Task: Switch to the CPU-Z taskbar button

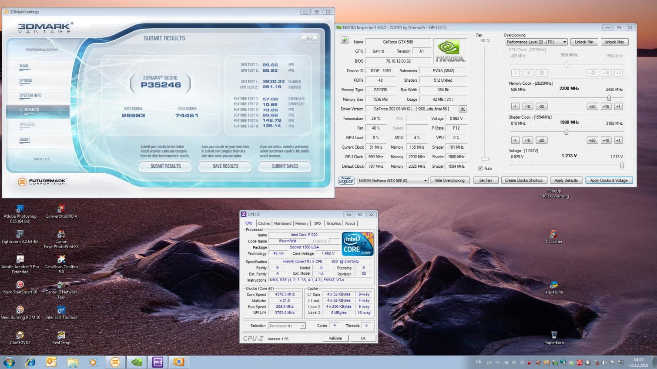Action: click(x=158, y=362)
